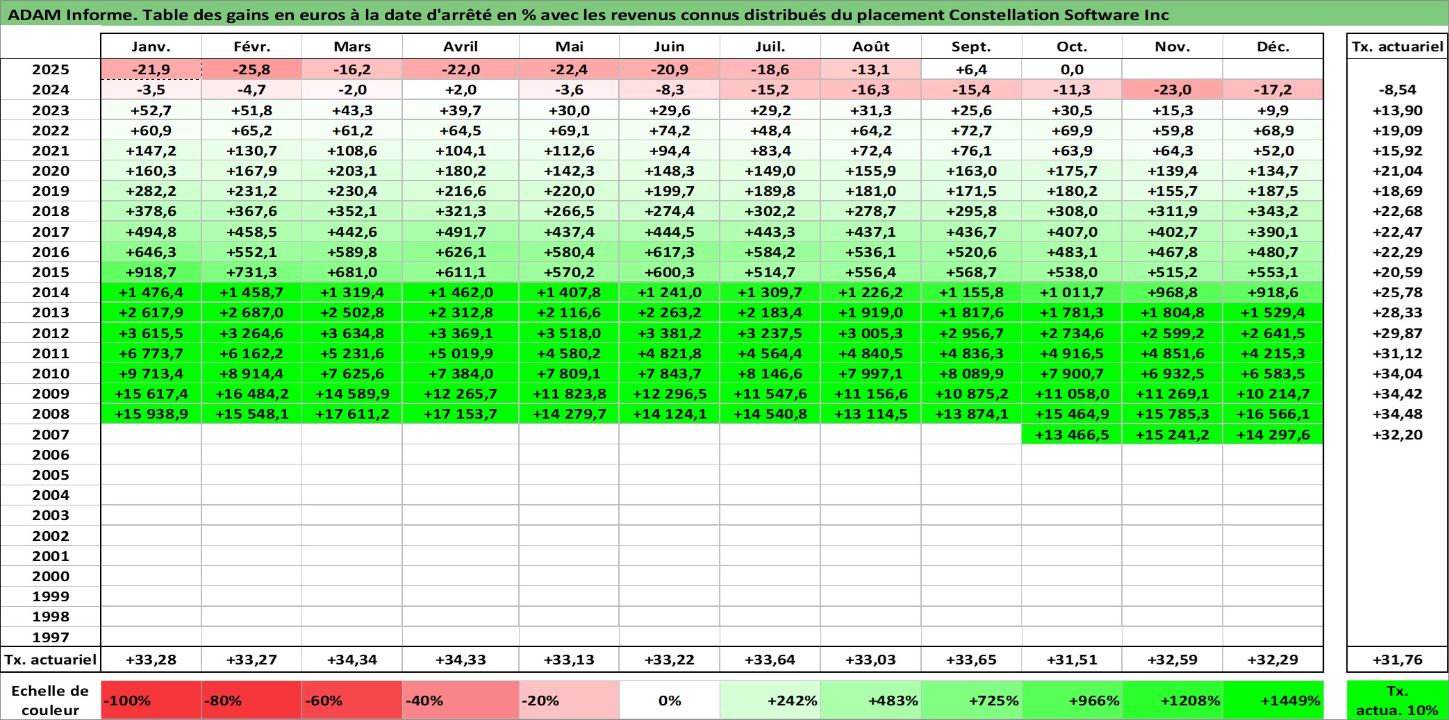Click cell +2,0 for Avril 2024
The width and height of the screenshot is (1449, 720).
pyautogui.click(x=461, y=90)
